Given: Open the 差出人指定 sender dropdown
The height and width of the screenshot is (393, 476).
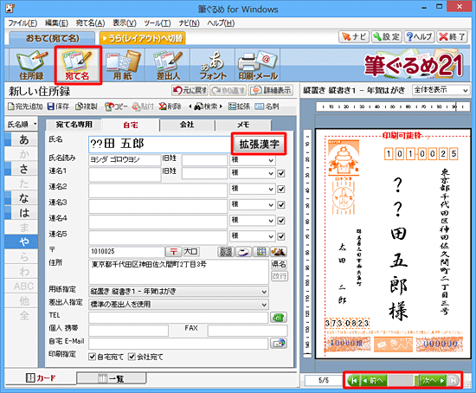Looking at the screenshot, I should (x=178, y=305).
